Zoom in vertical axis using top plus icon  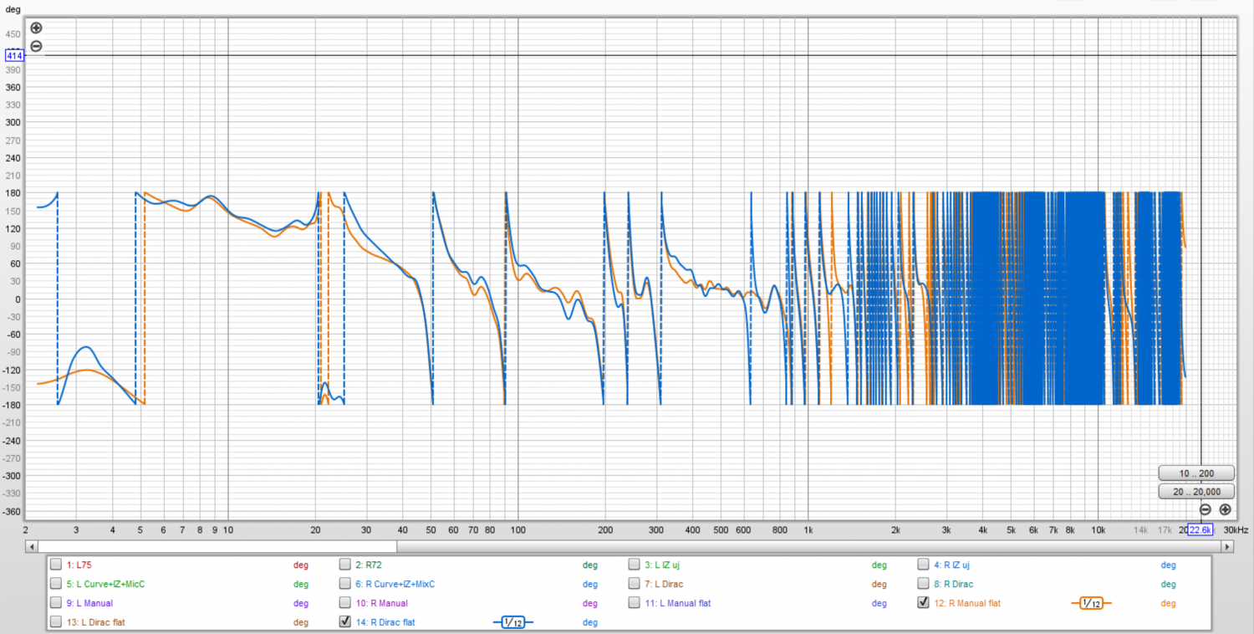click(x=36, y=28)
